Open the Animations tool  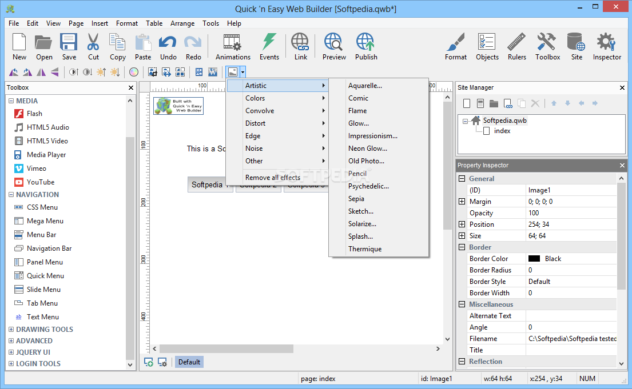pos(233,46)
